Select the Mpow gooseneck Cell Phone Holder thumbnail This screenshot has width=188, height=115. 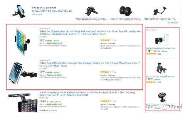pyautogui.click(x=160, y=11)
